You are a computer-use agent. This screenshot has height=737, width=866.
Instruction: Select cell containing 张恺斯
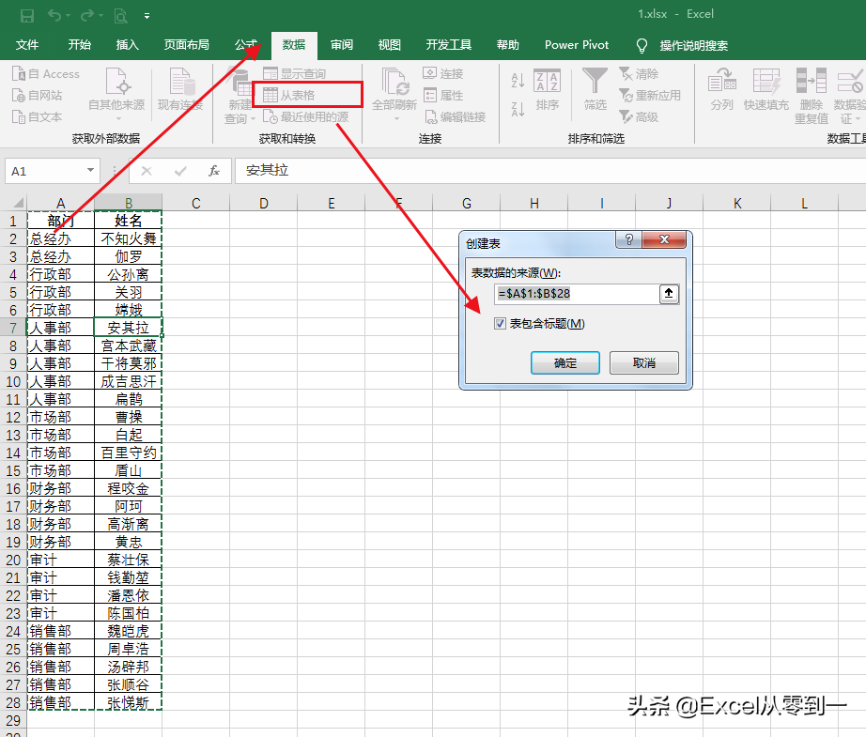click(128, 703)
